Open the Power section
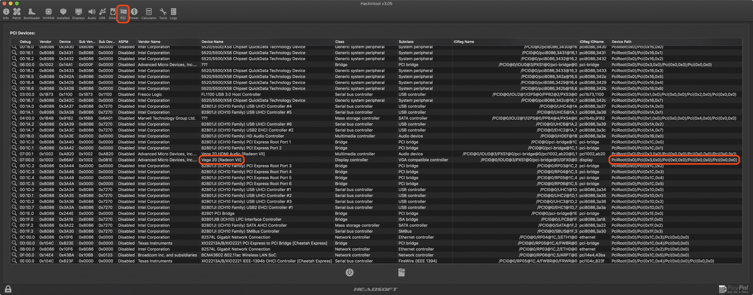This screenshot has height=295, width=753. (134, 14)
